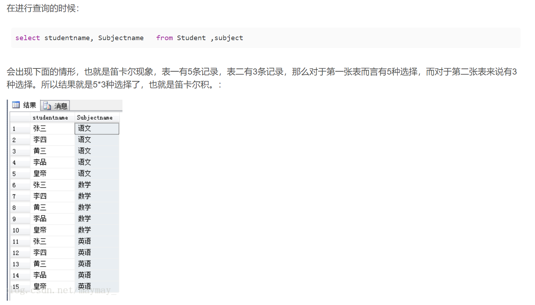Click 李品 cell in row 4

point(52,162)
